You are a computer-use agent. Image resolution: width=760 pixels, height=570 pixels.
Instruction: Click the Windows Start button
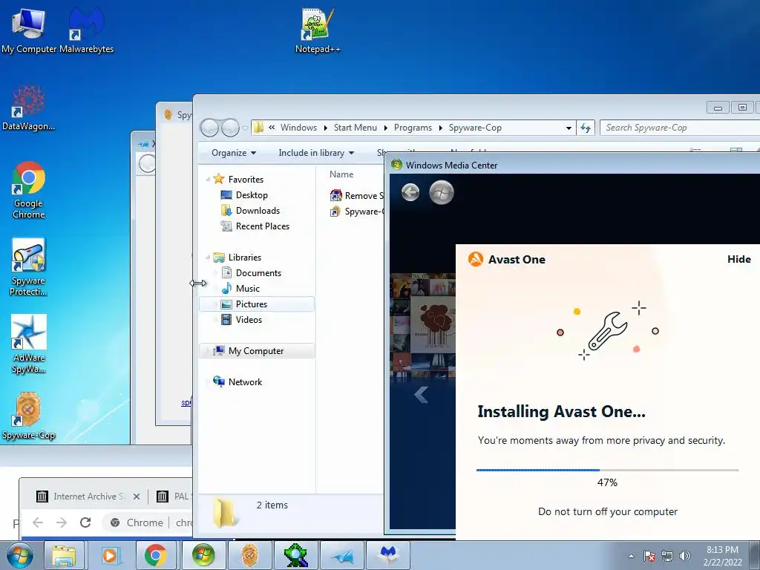click(19, 555)
